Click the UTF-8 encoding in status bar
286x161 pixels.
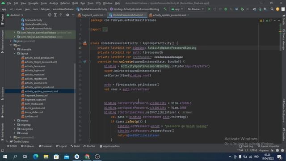(253, 150)
